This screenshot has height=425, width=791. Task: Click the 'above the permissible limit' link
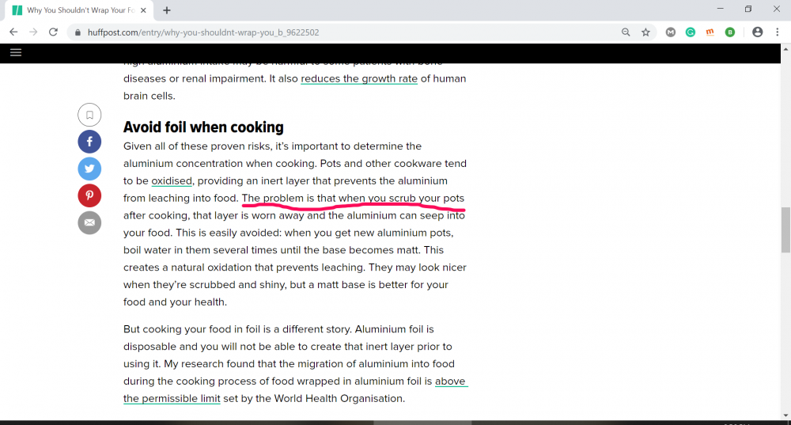tap(451, 381)
